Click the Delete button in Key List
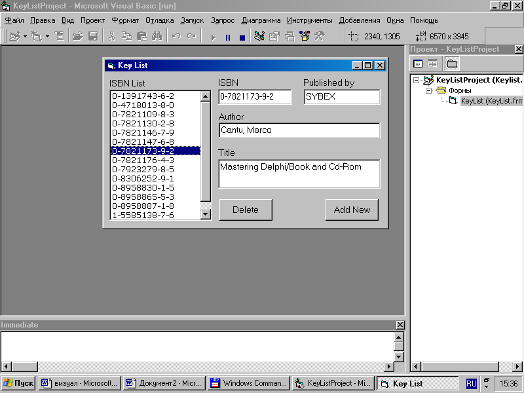 [x=246, y=210]
